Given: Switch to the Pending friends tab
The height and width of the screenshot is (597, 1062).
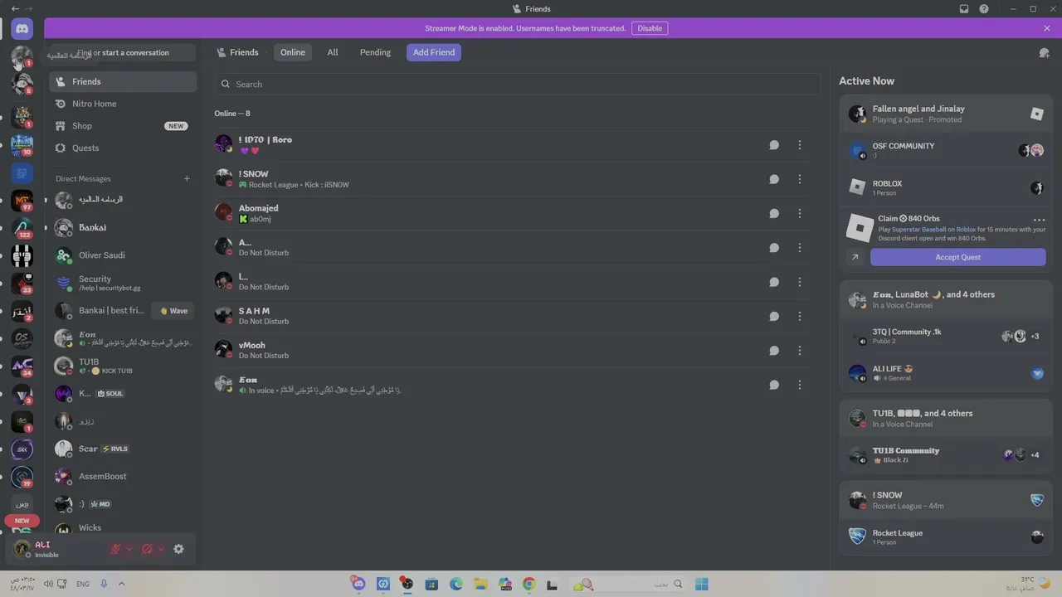Looking at the screenshot, I should point(375,52).
